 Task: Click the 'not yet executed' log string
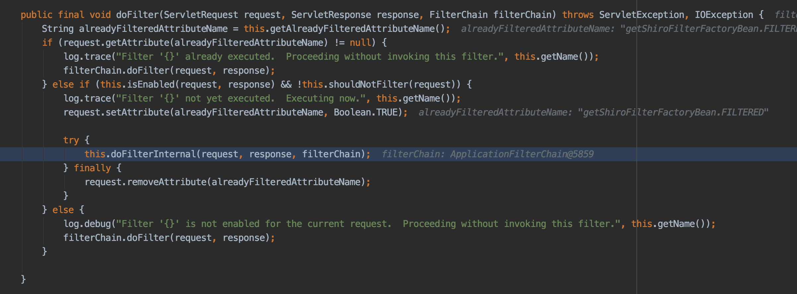tap(241, 99)
